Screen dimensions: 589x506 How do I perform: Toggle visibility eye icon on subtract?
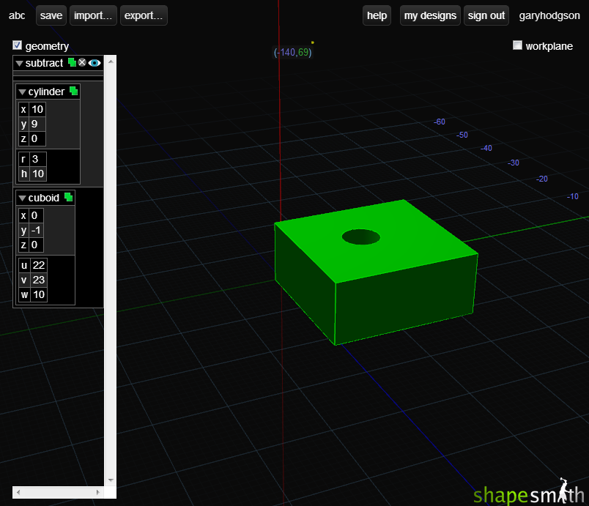95,63
